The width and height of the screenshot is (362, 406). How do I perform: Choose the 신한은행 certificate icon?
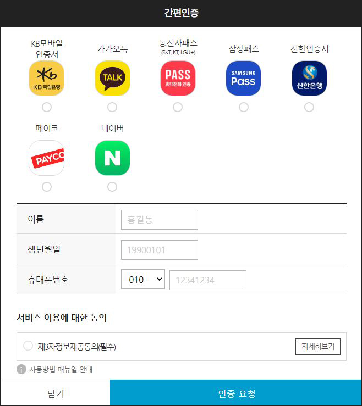(x=309, y=78)
